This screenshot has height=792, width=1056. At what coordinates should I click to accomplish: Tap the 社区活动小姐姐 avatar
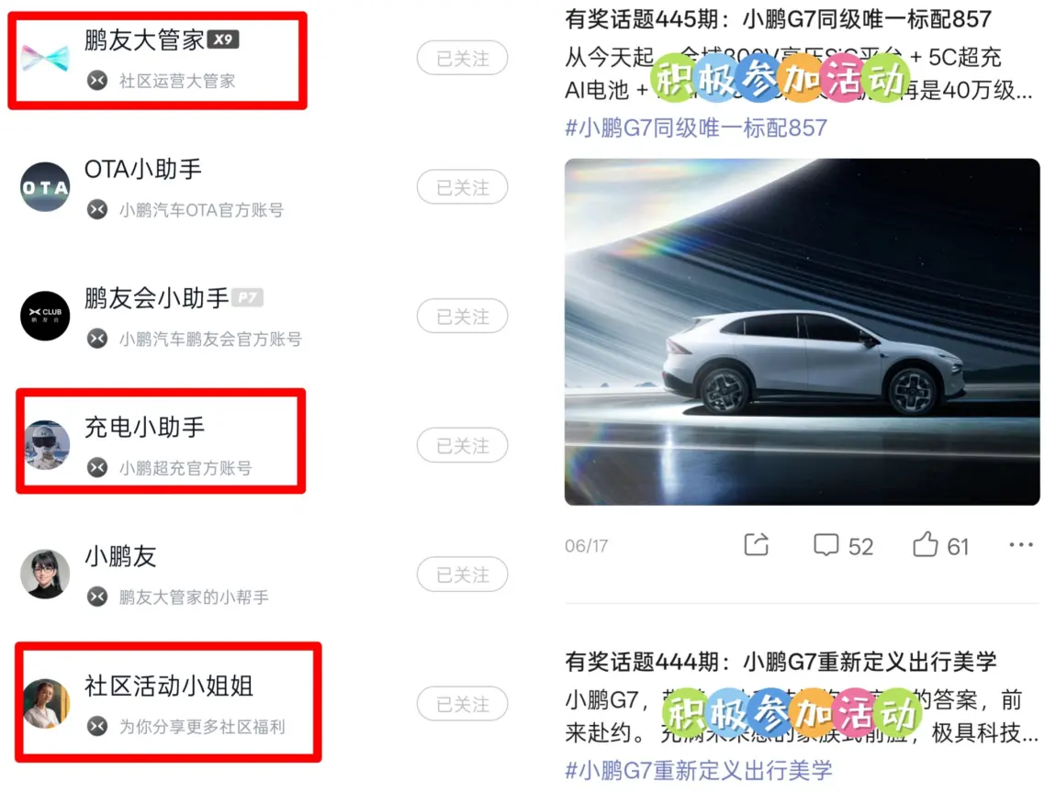click(x=47, y=703)
